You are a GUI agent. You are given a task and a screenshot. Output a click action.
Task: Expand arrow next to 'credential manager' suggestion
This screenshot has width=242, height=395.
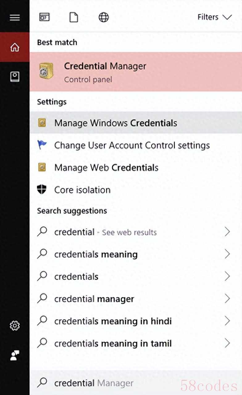coord(227,299)
